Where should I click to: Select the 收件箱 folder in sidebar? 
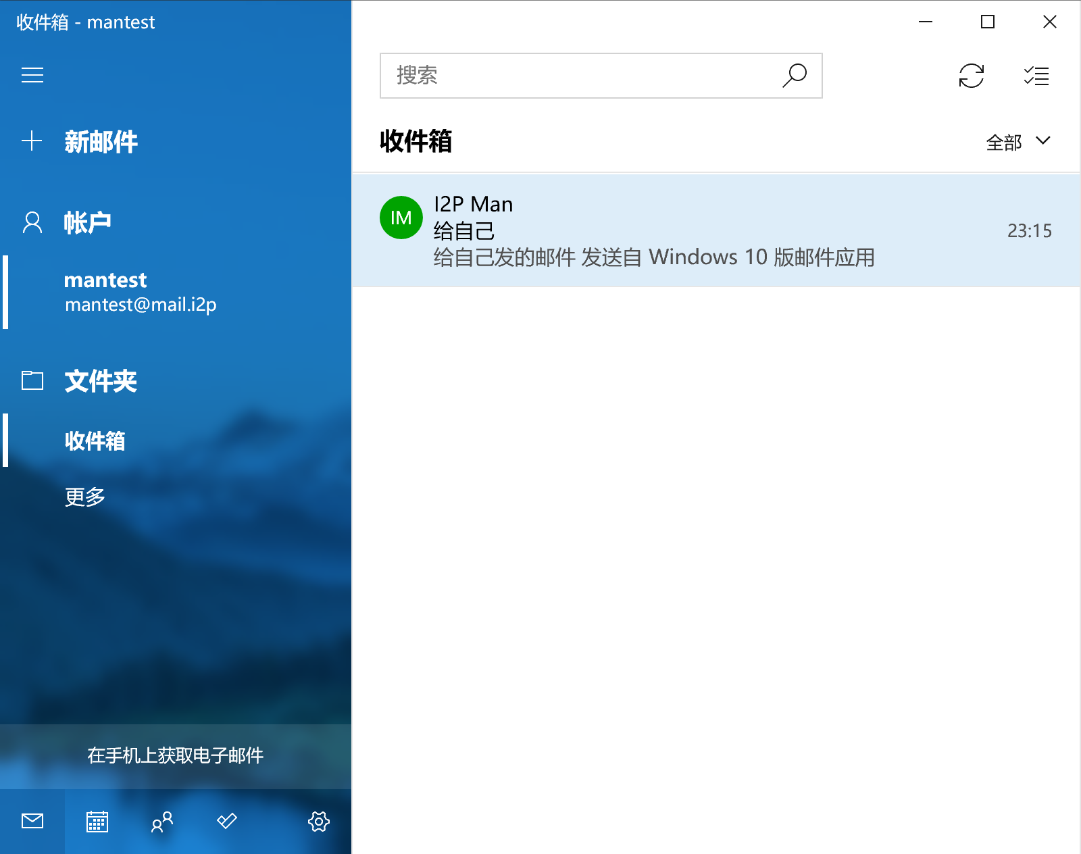click(x=95, y=441)
